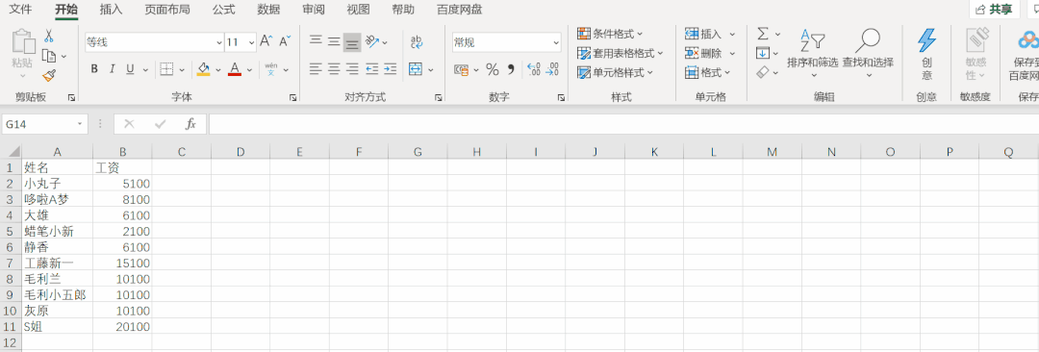Switch to the 数据 tab
This screenshot has height=352, width=1039.
(x=268, y=10)
